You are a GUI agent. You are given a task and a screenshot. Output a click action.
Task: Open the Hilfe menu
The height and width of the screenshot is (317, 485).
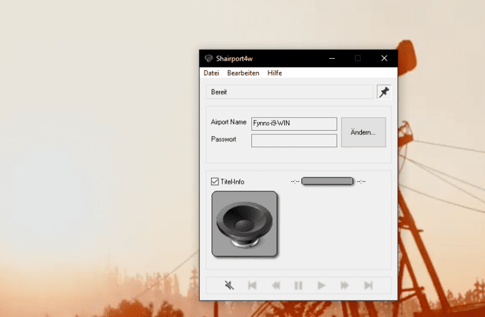(x=275, y=73)
